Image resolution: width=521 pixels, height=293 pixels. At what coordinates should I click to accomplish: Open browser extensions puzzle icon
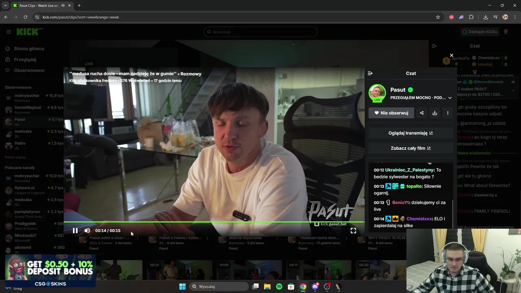471,17
